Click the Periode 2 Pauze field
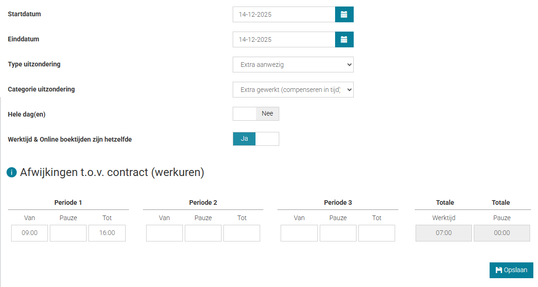The width and height of the screenshot is (538, 287). click(203, 233)
